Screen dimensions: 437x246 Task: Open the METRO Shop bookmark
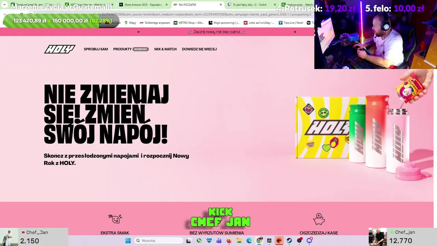[x=189, y=23]
